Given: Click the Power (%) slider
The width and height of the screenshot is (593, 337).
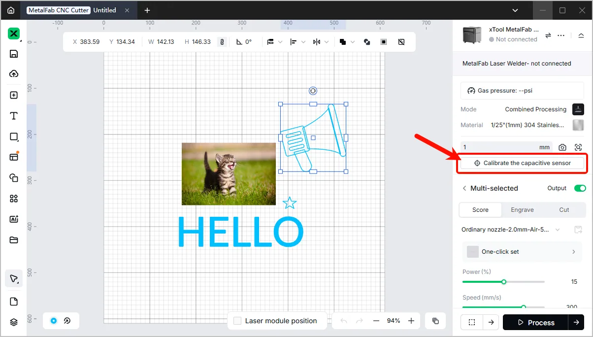Looking at the screenshot, I should [503, 282].
